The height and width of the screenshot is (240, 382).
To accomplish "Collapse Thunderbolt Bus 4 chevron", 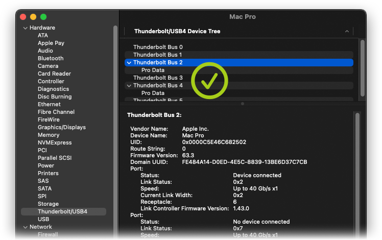I will click(x=129, y=85).
